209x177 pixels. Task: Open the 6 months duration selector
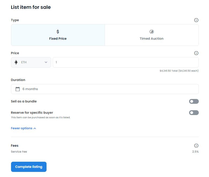tap(105, 89)
